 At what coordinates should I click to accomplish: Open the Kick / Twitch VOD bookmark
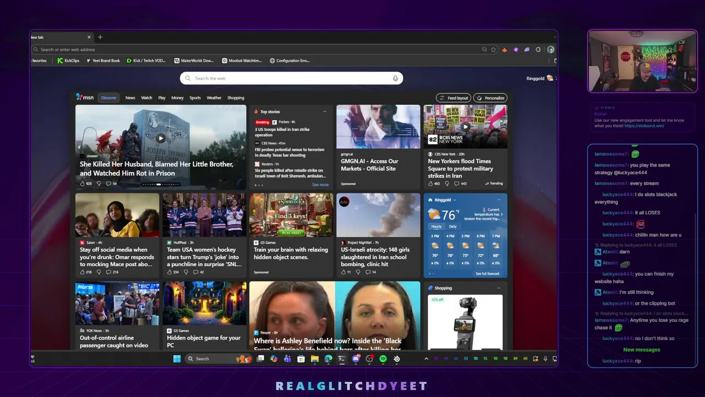(146, 61)
